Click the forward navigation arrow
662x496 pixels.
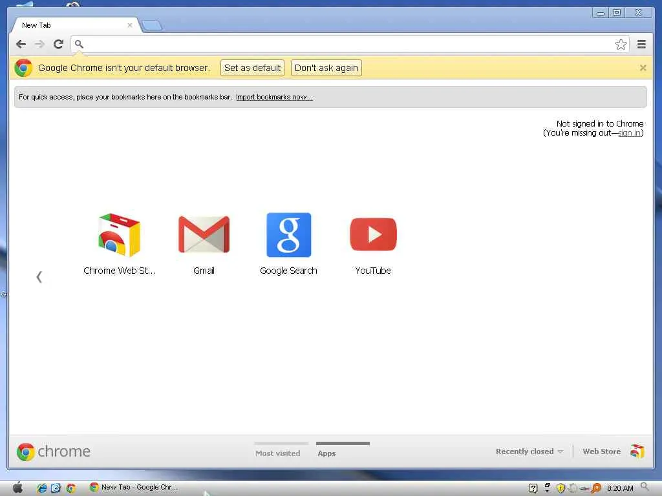click(39, 44)
